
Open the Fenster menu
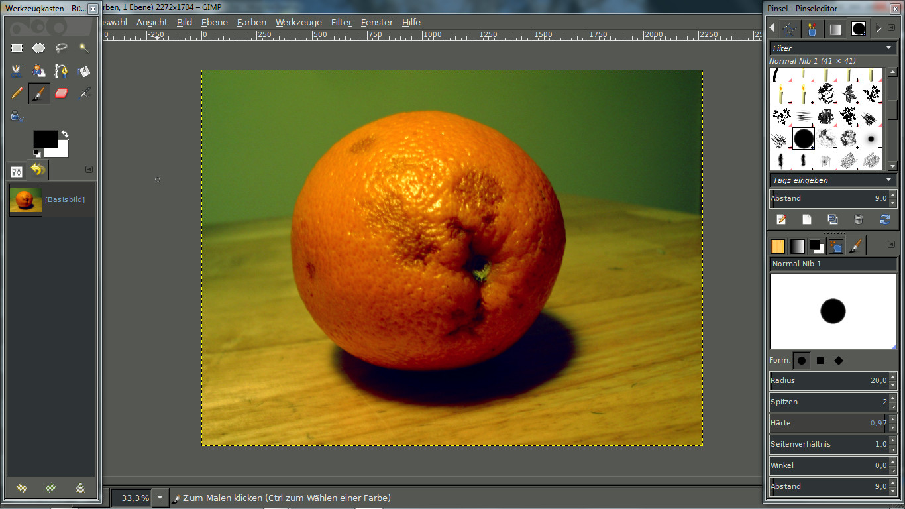376,22
